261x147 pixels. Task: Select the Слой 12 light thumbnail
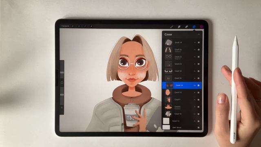pos(166,121)
